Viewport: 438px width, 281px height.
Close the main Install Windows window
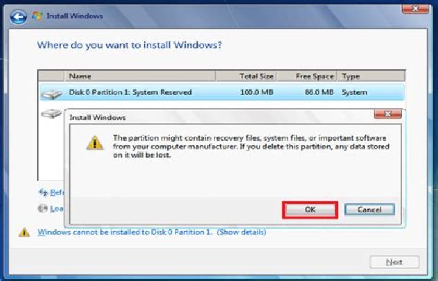[x=415, y=9]
